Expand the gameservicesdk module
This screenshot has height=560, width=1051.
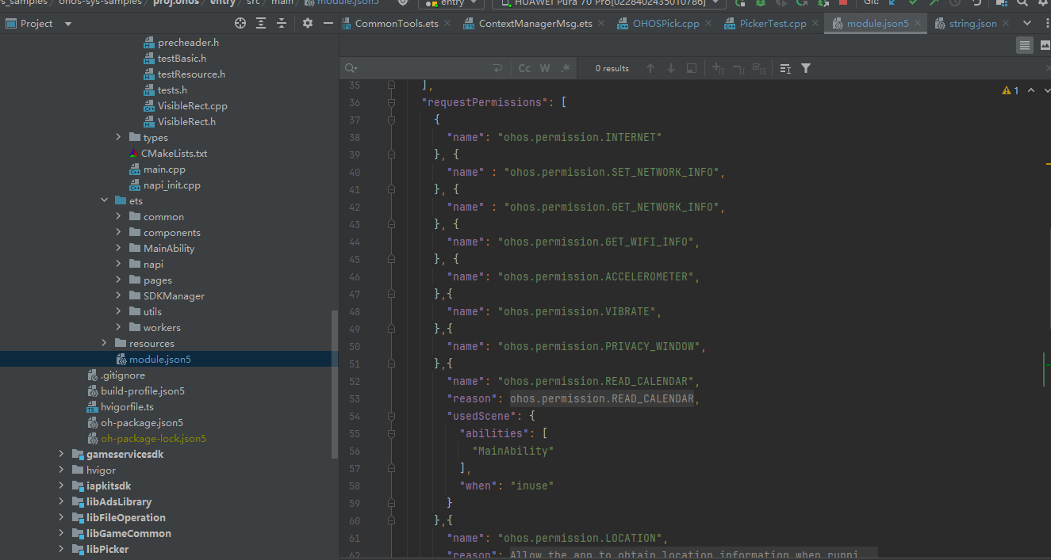(x=62, y=455)
